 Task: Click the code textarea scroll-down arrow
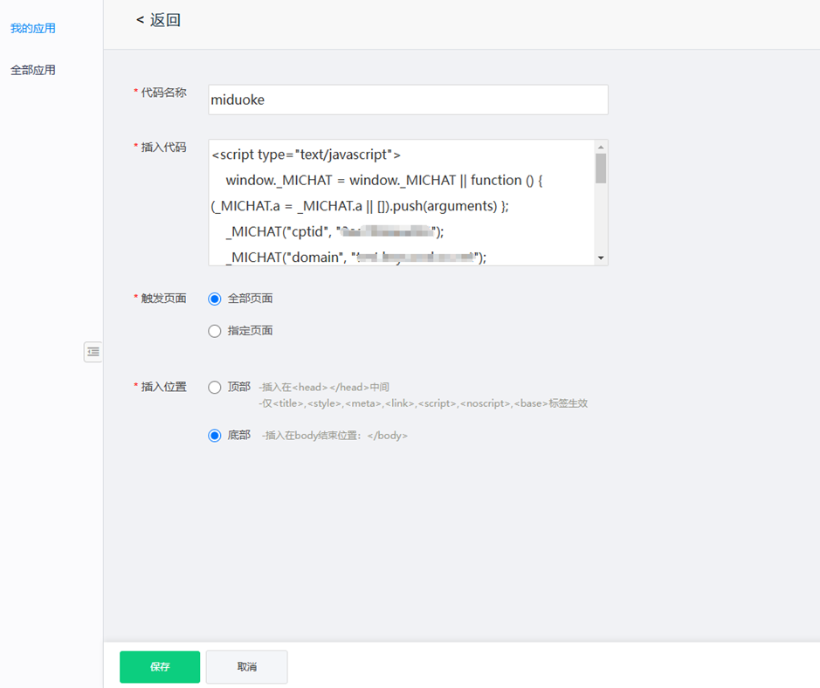point(601,258)
